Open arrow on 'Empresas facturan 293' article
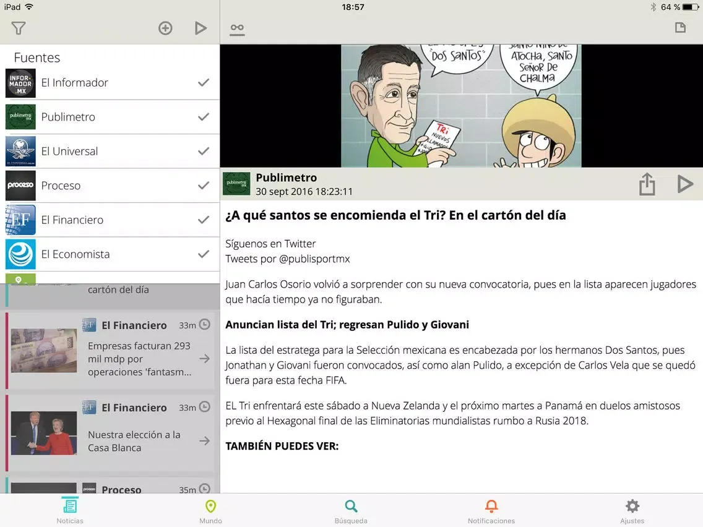The image size is (703, 527). click(204, 359)
